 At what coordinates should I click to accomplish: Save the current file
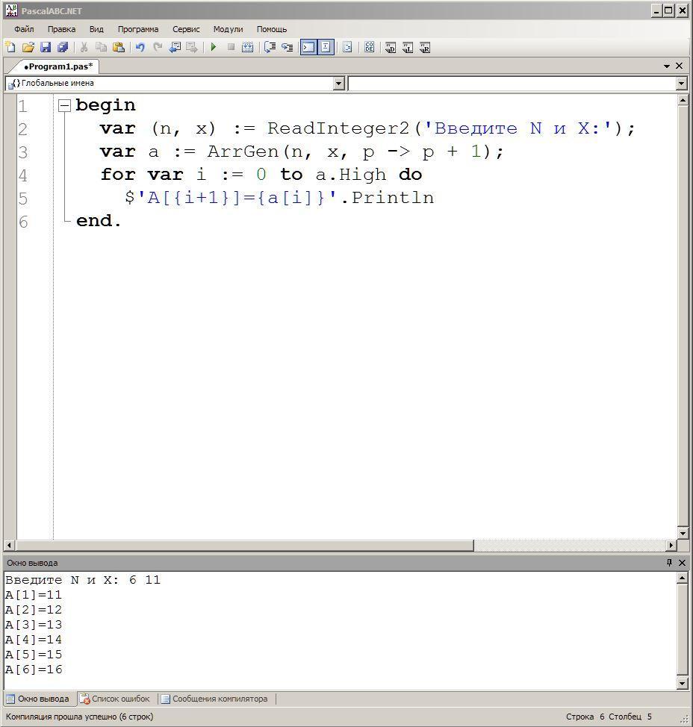(46, 47)
